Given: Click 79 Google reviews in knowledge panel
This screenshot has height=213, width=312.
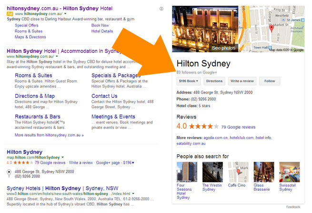Looking at the screenshot, I should click(x=238, y=127).
